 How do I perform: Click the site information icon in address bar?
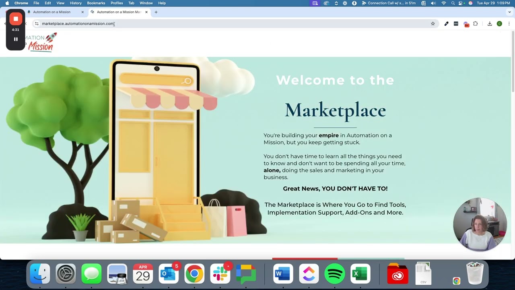[37, 24]
